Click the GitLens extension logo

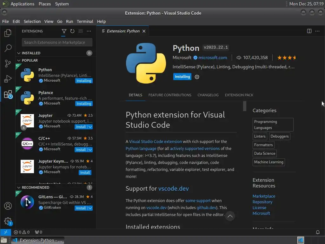click(x=27, y=202)
